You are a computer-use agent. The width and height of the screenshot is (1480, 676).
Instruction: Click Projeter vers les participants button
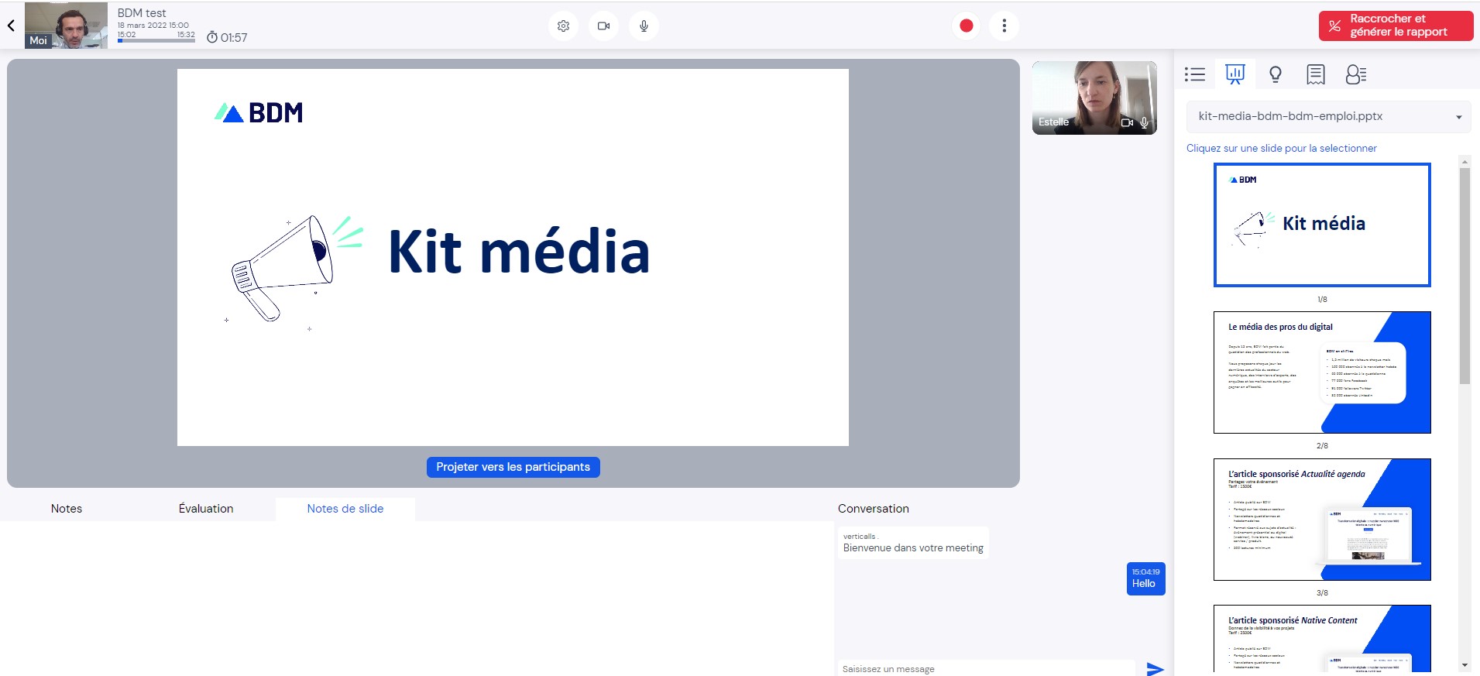513,467
